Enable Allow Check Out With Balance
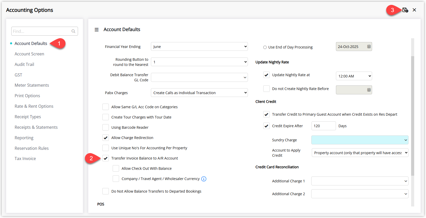Viewport: 426px width, 218px height. pyautogui.click(x=116, y=168)
